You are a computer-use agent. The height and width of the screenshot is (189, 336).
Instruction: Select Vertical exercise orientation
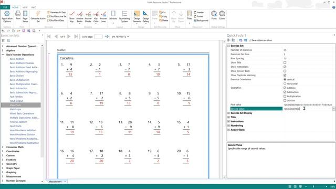[285, 79]
